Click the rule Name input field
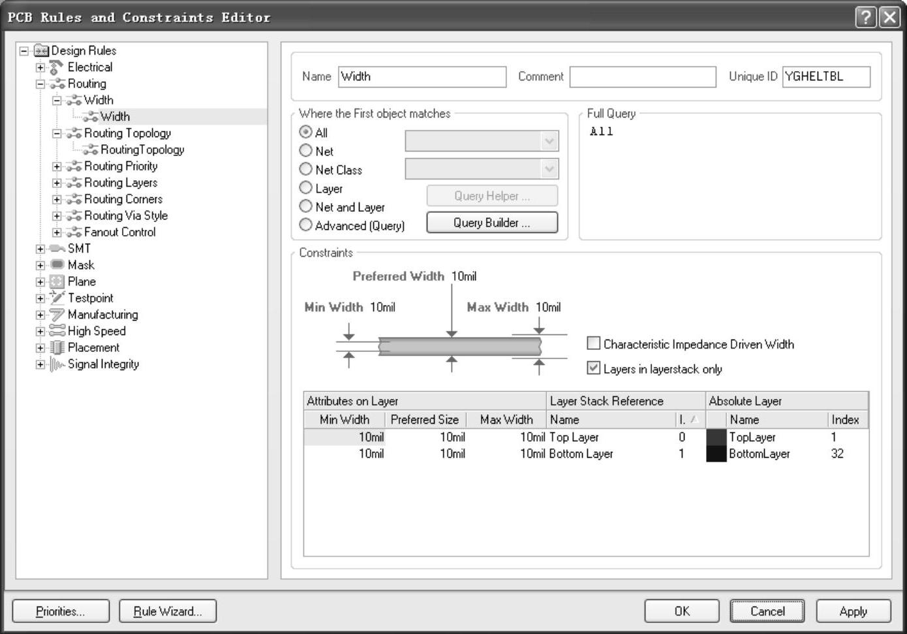The image size is (907, 634). click(422, 76)
